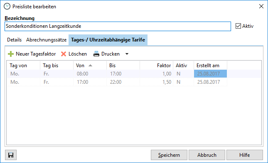
Task: Close the Preisliste bearbeiten dialog
Action: pos(261,7)
